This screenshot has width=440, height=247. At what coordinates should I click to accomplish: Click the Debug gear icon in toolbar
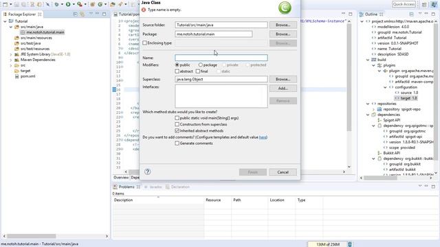[56, 4]
